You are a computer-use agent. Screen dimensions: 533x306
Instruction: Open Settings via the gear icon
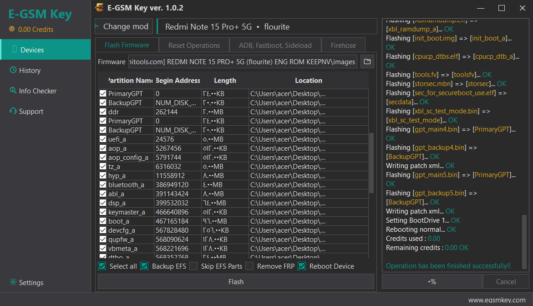point(13,282)
